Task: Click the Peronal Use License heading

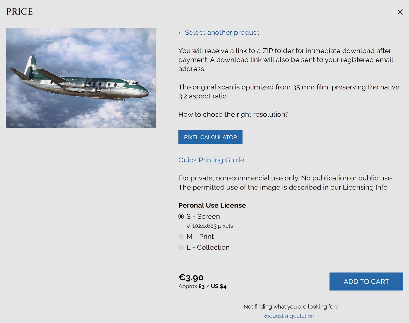Action: (212, 205)
